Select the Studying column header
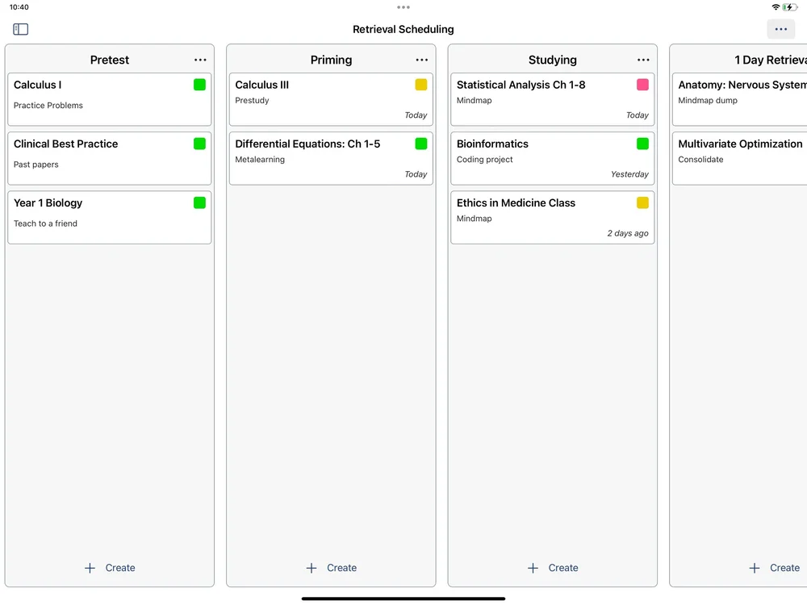Viewport: 807px width, 605px height. (553, 60)
